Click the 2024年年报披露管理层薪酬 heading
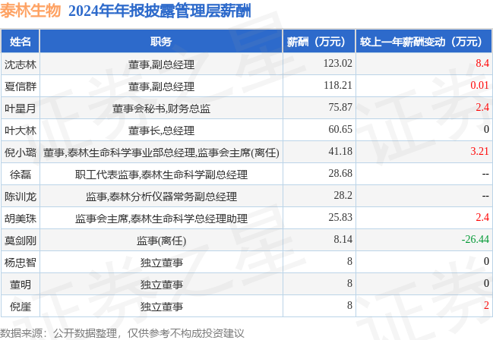 click(x=160, y=11)
